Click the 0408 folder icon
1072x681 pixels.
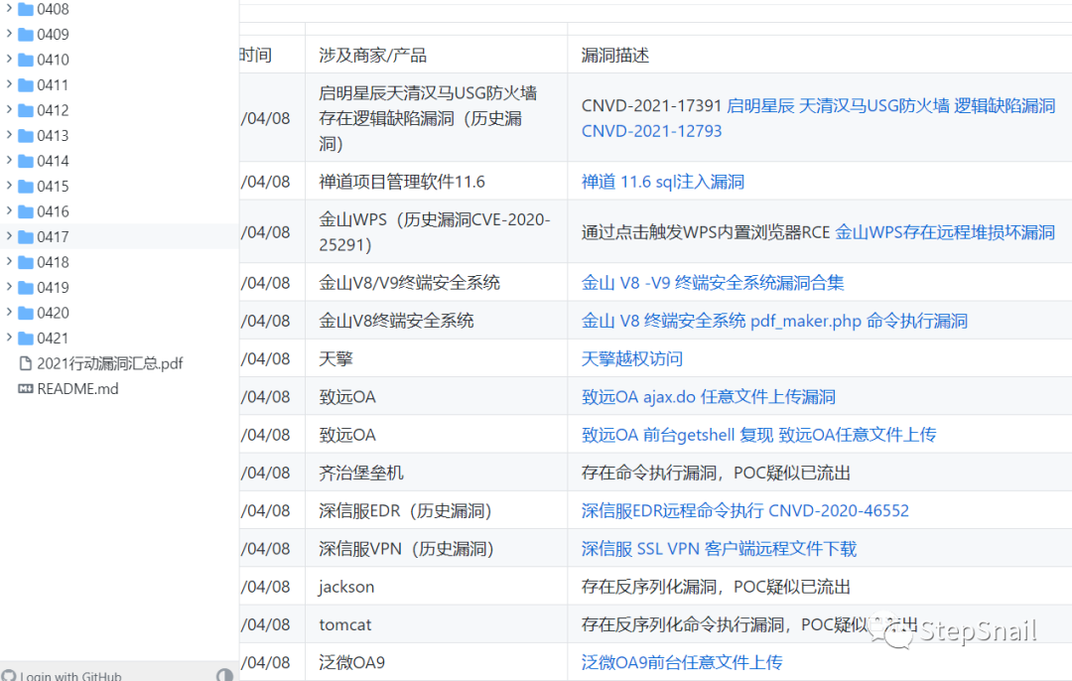tap(26, 9)
